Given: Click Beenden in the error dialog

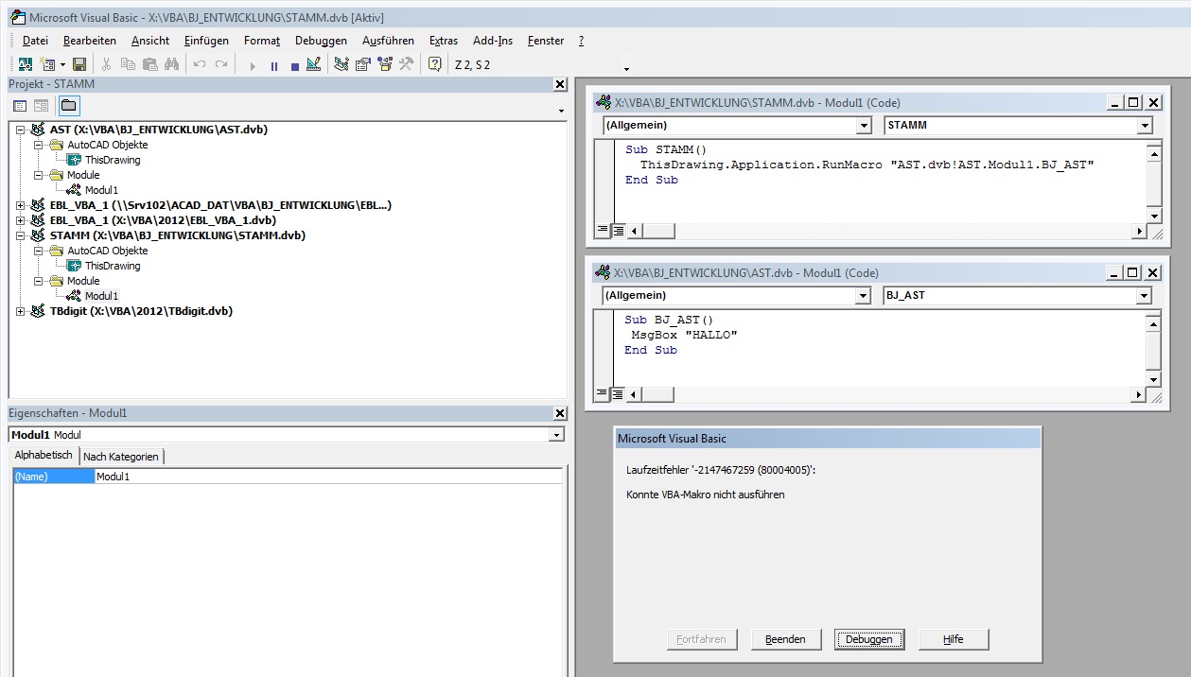Looking at the screenshot, I should (x=786, y=639).
